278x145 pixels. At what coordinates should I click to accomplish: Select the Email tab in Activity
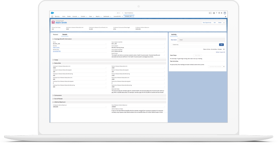(181, 40)
